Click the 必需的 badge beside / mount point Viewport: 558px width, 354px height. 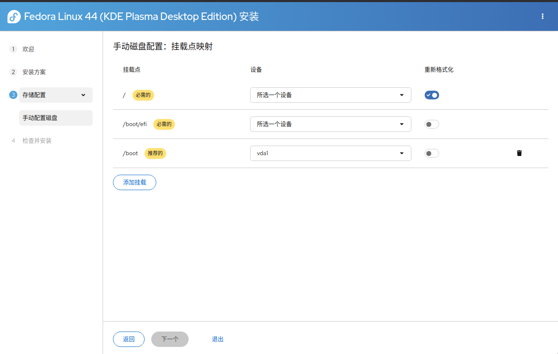click(x=143, y=95)
